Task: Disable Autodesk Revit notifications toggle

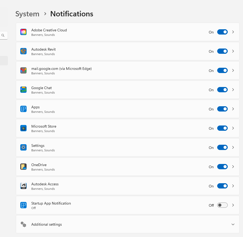Action: 222,51
